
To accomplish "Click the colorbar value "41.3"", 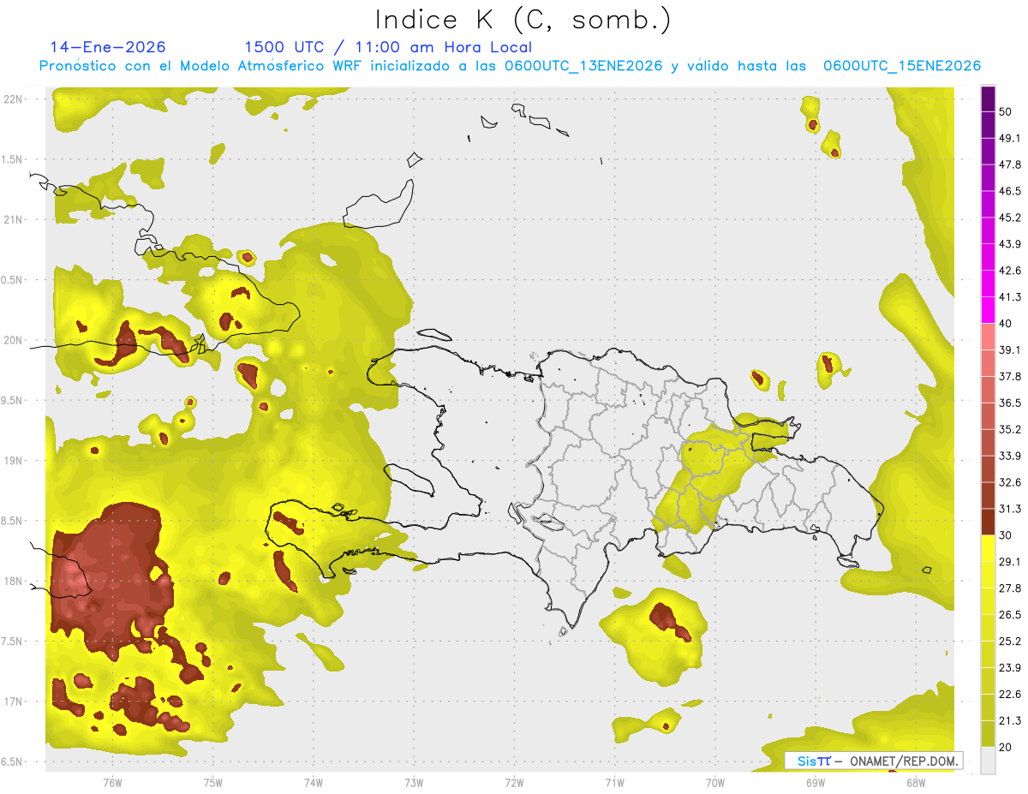I will (x=1010, y=297).
